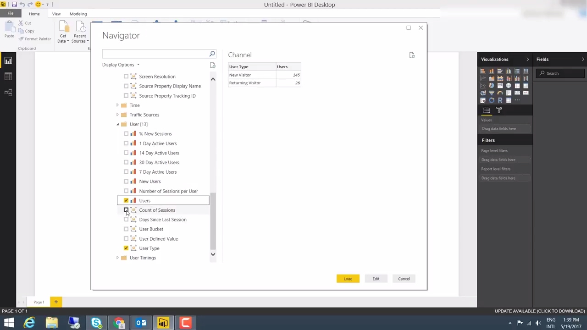Select the line chart visualization
The width and height of the screenshot is (587, 330).
click(483, 78)
